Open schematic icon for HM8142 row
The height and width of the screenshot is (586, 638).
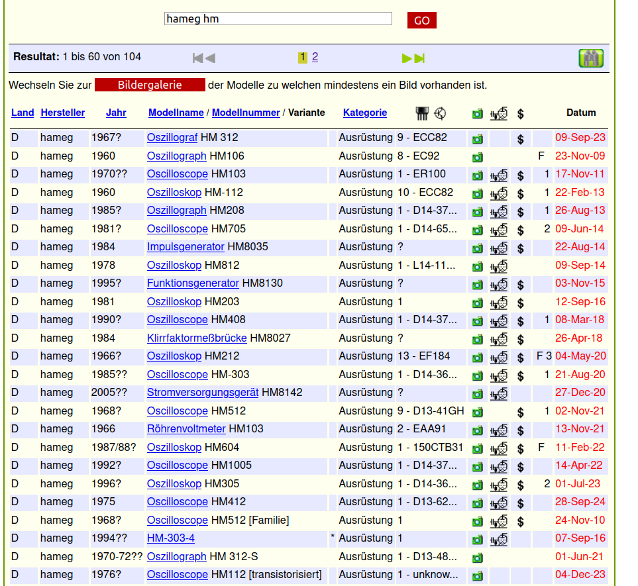click(499, 394)
